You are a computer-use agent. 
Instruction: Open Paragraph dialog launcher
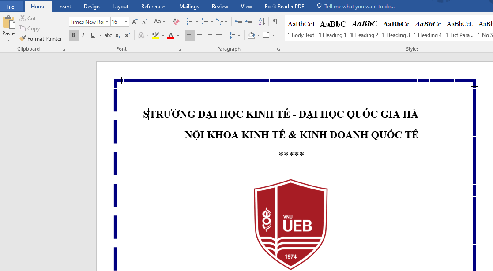click(278, 49)
